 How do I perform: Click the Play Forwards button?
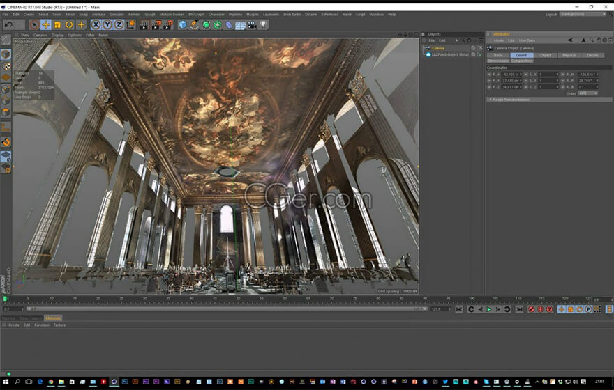click(489, 309)
